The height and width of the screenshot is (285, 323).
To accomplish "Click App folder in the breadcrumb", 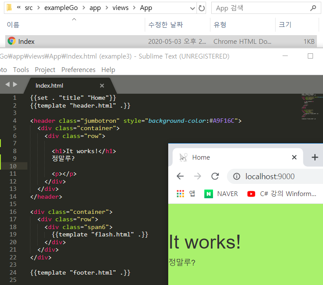I will (146, 8).
